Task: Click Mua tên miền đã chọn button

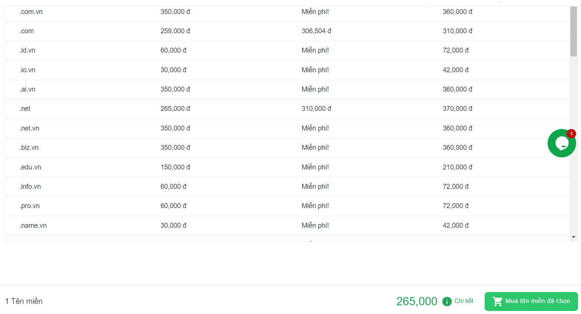Action: (x=531, y=302)
